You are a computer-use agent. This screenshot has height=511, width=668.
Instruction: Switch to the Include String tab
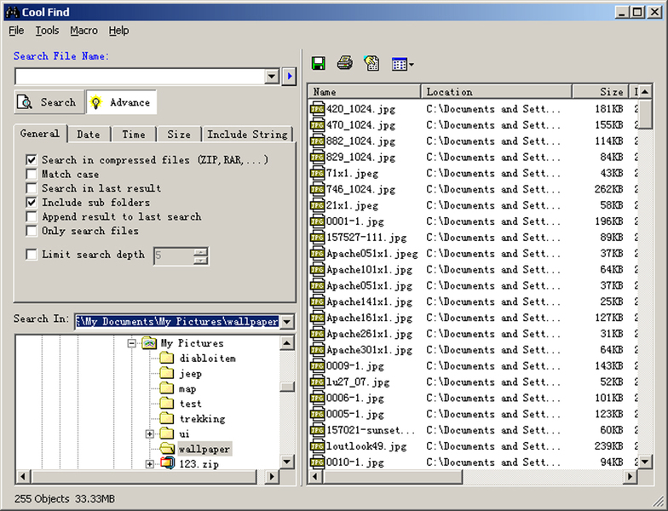pos(248,135)
